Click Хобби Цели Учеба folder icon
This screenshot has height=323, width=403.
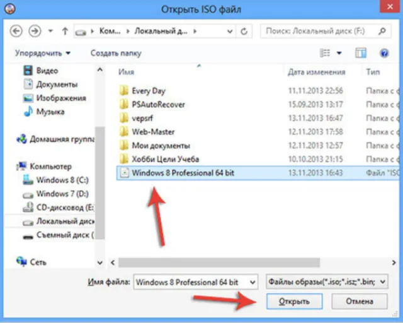pos(124,159)
